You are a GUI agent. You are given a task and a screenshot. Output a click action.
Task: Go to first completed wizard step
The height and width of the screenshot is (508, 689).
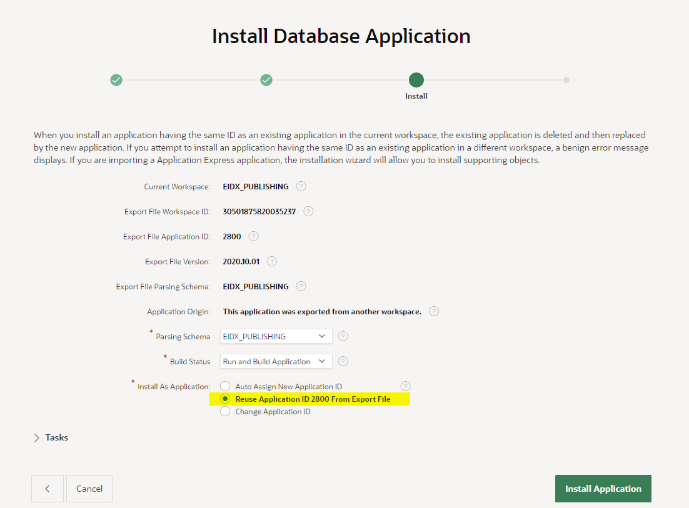[116, 80]
